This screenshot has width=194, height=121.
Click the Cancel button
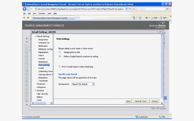pos(154,101)
